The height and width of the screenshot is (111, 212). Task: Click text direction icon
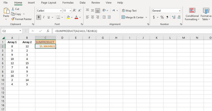113,11
